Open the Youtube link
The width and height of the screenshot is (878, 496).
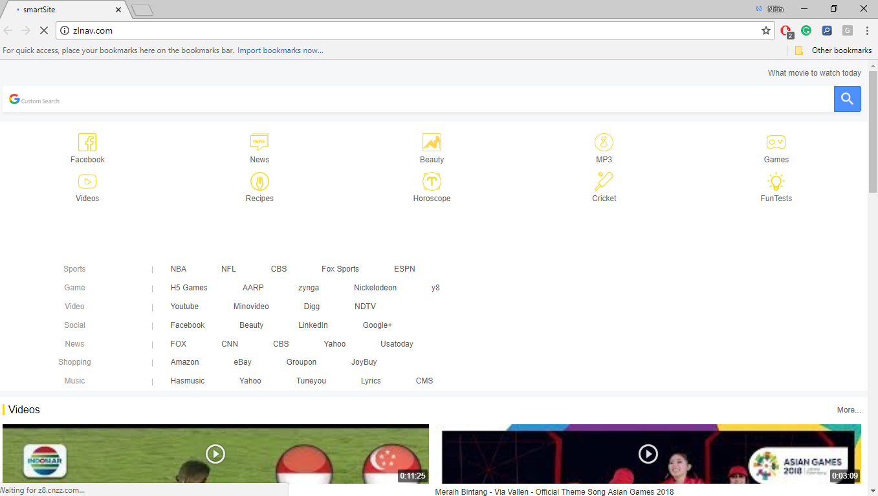184,307
